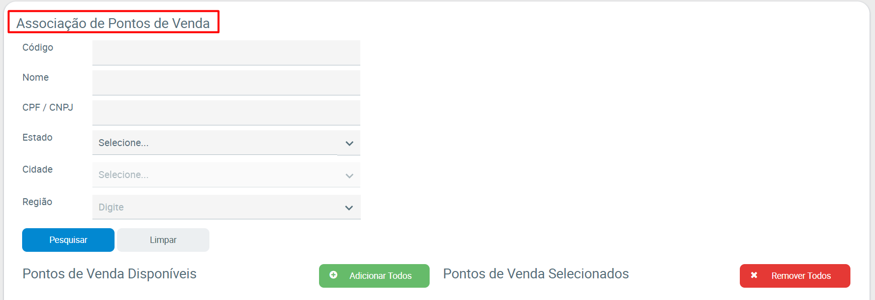Click the Remover Todos button label
Viewport: 875px width, 300px height.
(x=801, y=276)
